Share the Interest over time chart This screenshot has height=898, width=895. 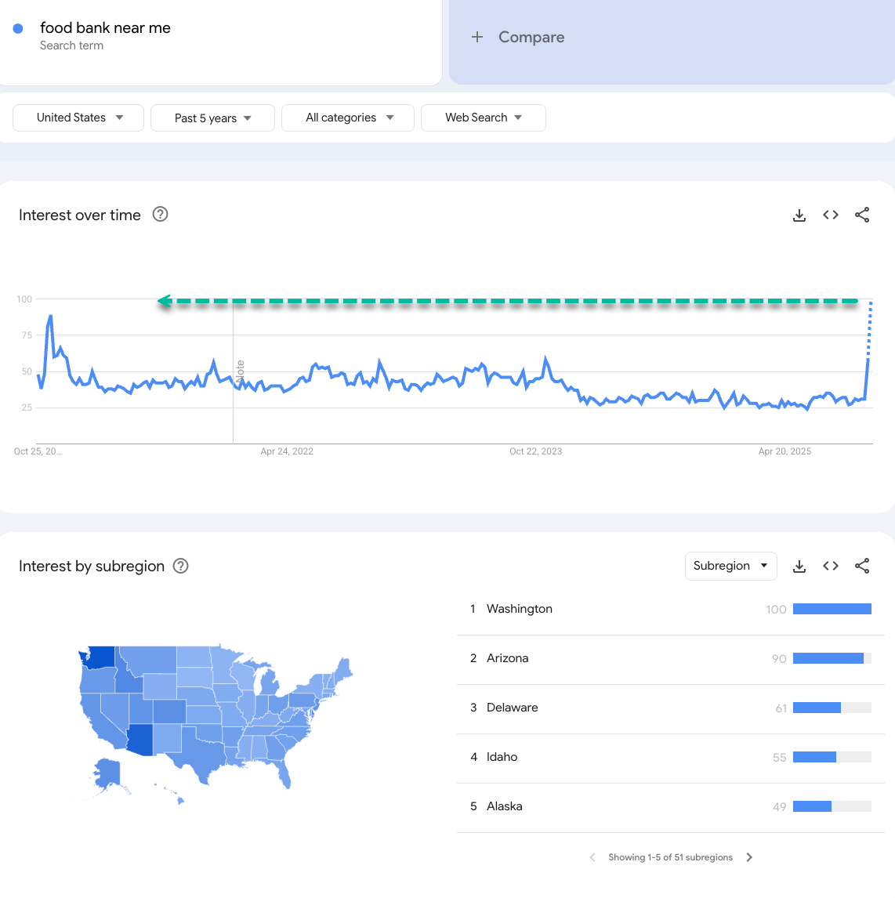[x=862, y=215]
